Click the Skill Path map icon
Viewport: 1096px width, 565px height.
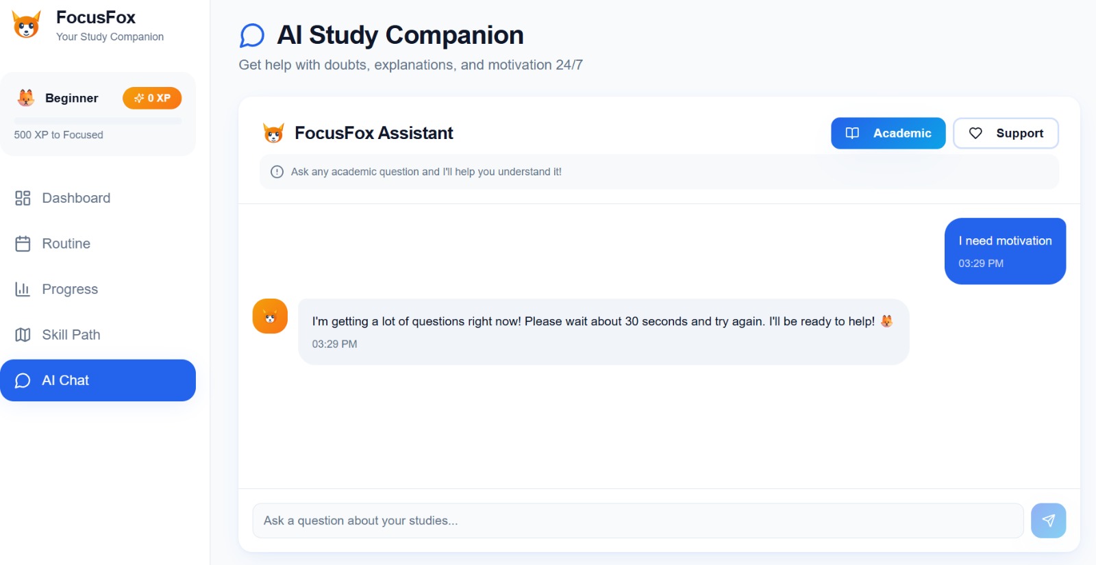click(23, 335)
